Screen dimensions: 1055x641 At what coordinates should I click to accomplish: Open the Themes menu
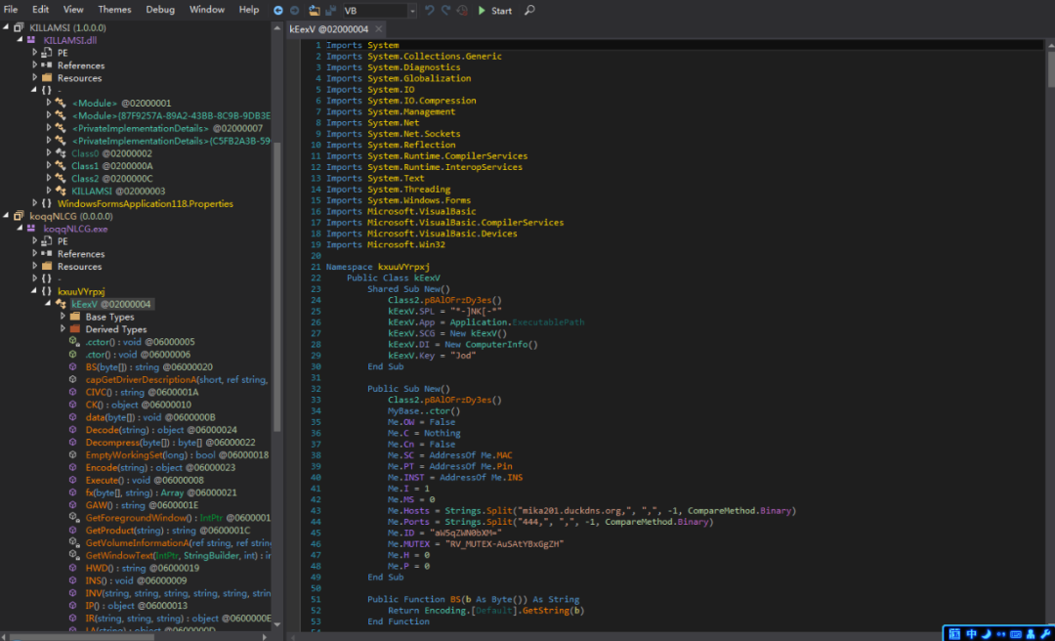point(115,10)
